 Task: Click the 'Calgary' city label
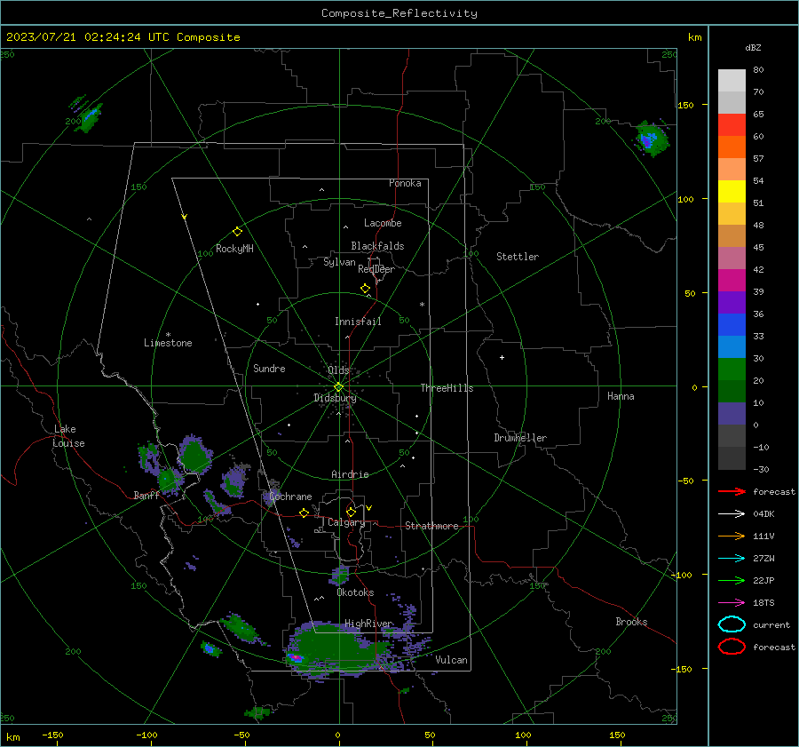[346, 522]
